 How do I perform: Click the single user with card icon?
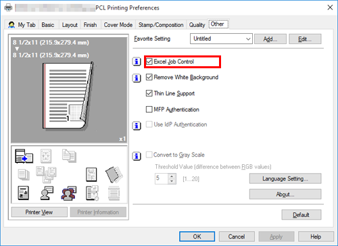47,193
